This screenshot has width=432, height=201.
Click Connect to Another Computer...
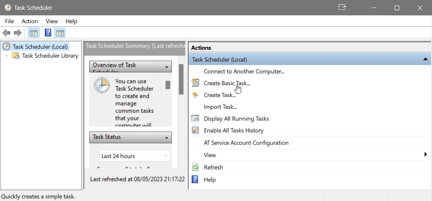coord(244,72)
